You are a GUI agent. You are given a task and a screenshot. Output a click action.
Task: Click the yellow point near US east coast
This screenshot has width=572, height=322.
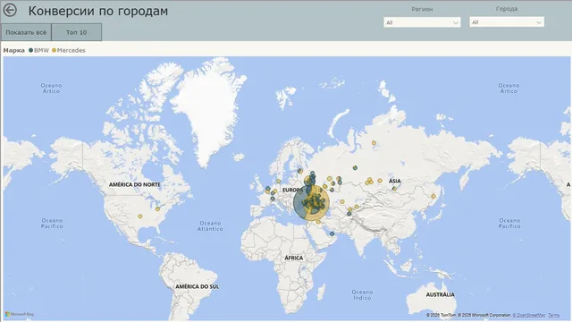tap(157, 208)
